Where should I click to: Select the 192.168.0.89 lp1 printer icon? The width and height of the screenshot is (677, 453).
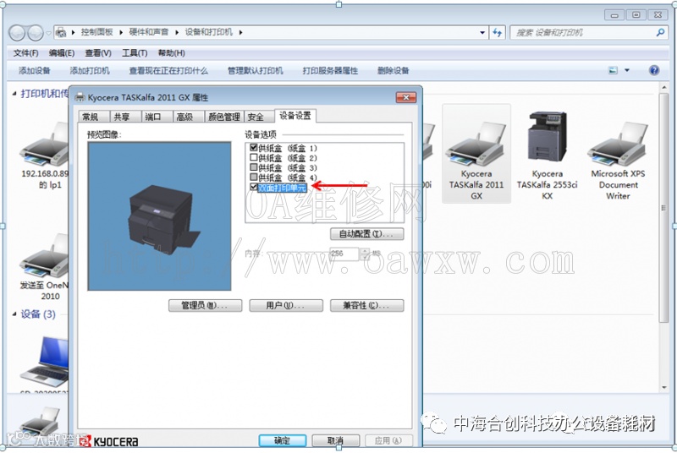click(46, 156)
